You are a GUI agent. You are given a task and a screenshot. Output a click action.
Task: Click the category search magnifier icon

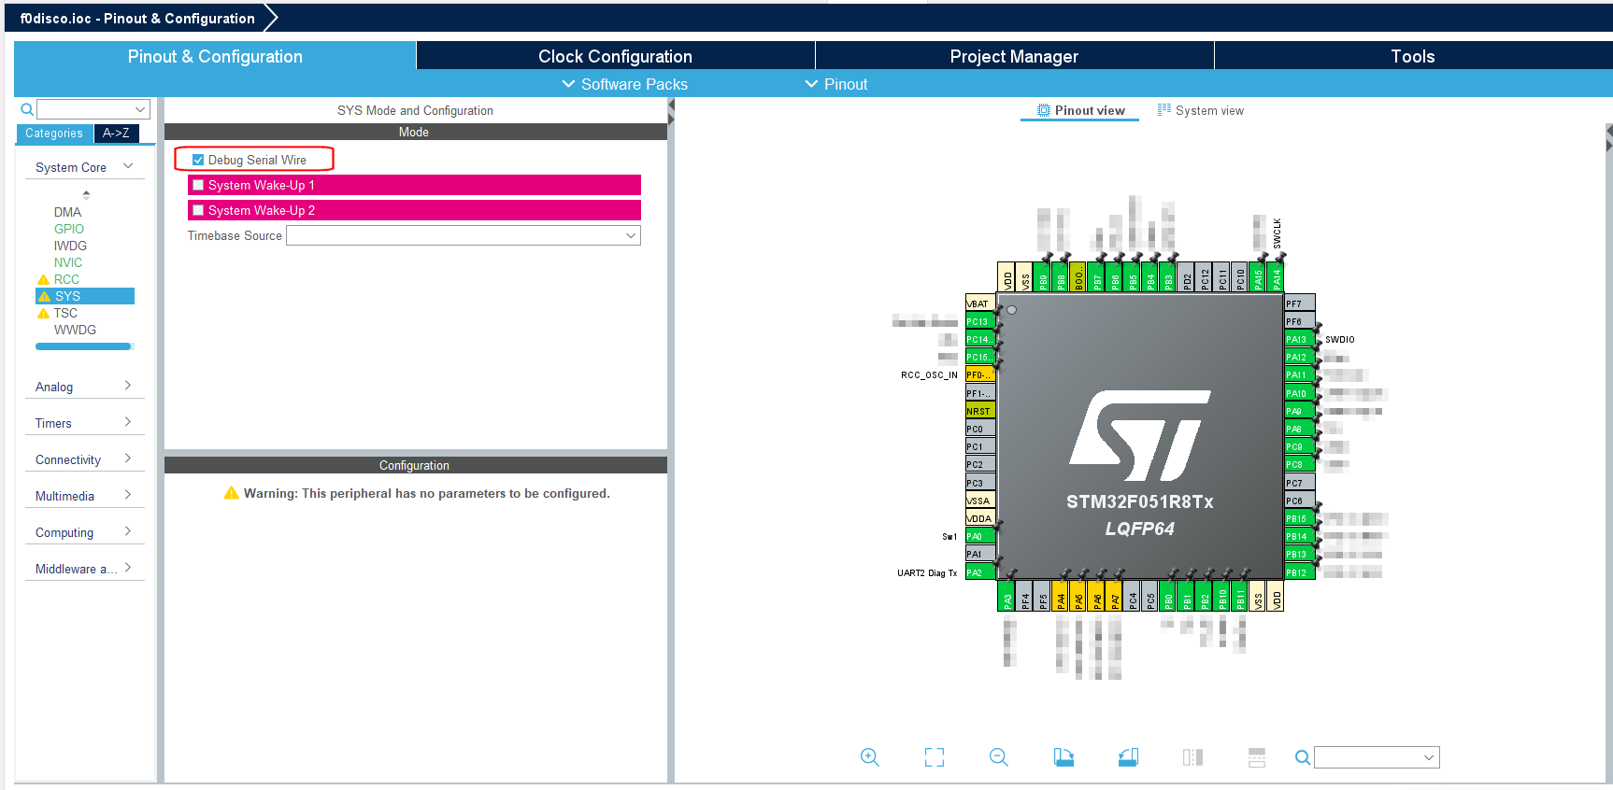[x=27, y=109]
